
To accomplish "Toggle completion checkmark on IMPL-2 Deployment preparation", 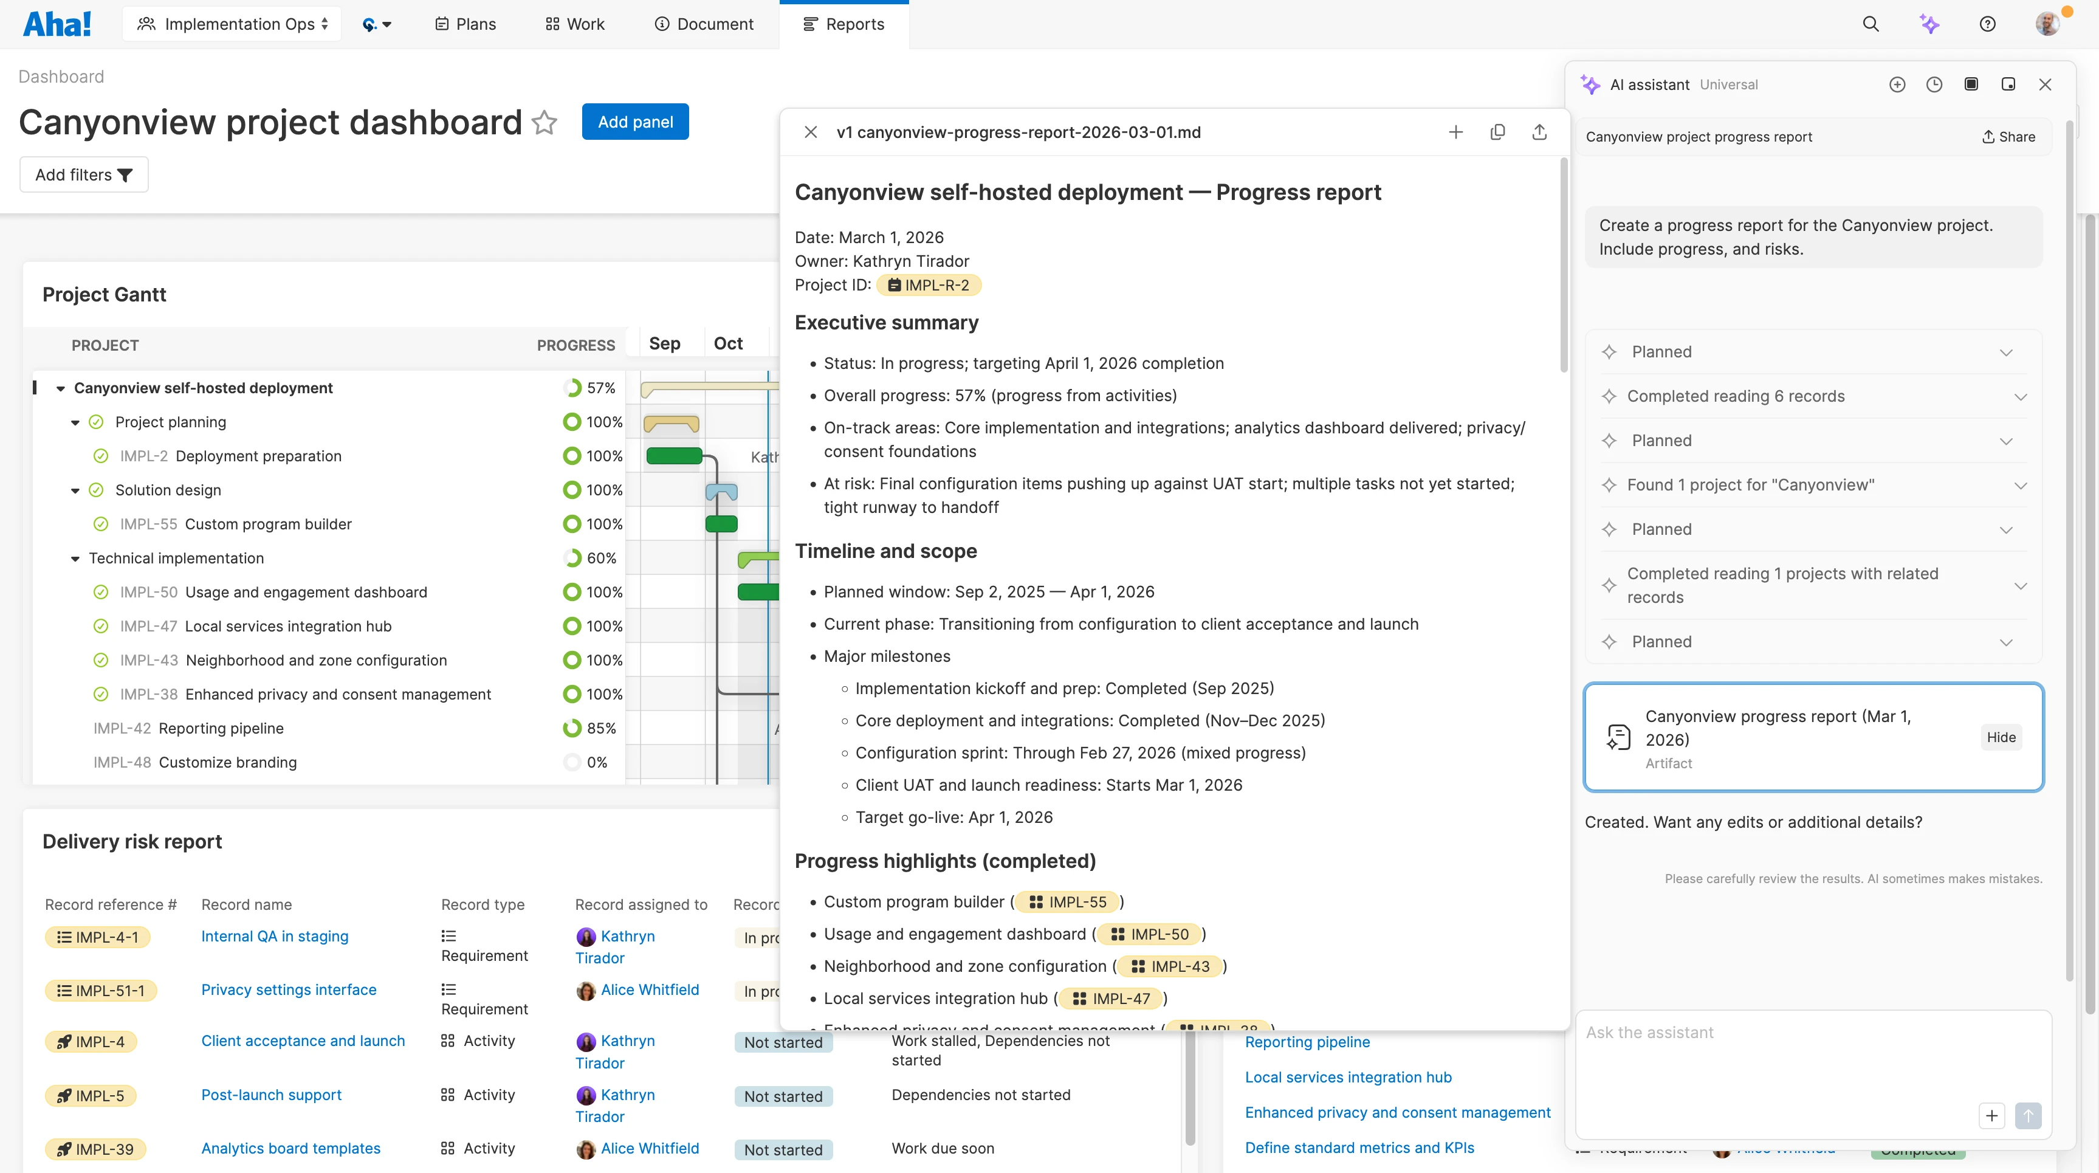I will tap(101, 456).
